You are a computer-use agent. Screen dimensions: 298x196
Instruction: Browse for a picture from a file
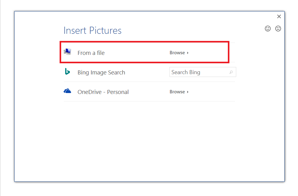[x=177, y=53]
